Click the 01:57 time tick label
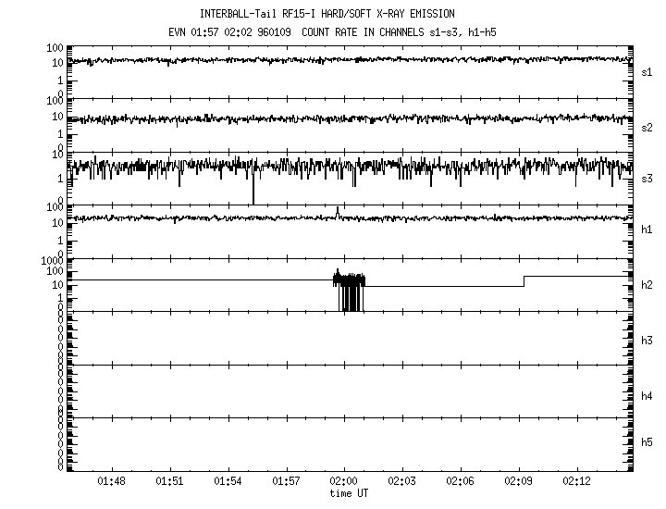 (x=286, y=482)
